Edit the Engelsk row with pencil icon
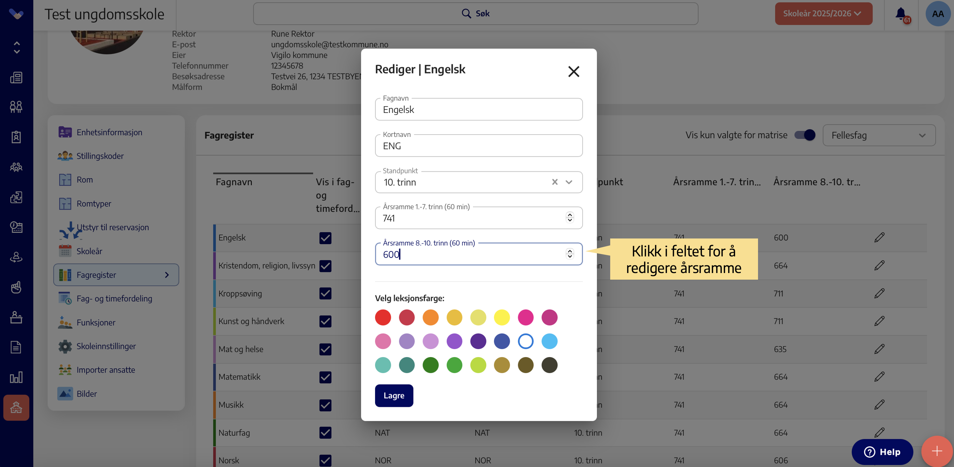954x467 pixels. pyautogui.click(x=879, y=237)
